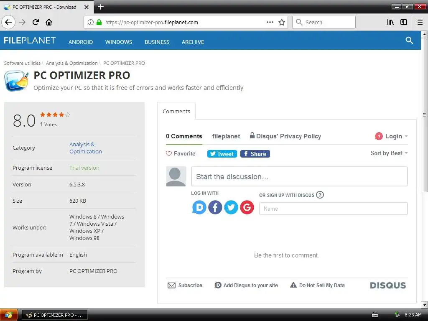This screenshot has height=321, width=428.
Task: Open the Analysis & Optimization breadcrumb
Action: 72,63
